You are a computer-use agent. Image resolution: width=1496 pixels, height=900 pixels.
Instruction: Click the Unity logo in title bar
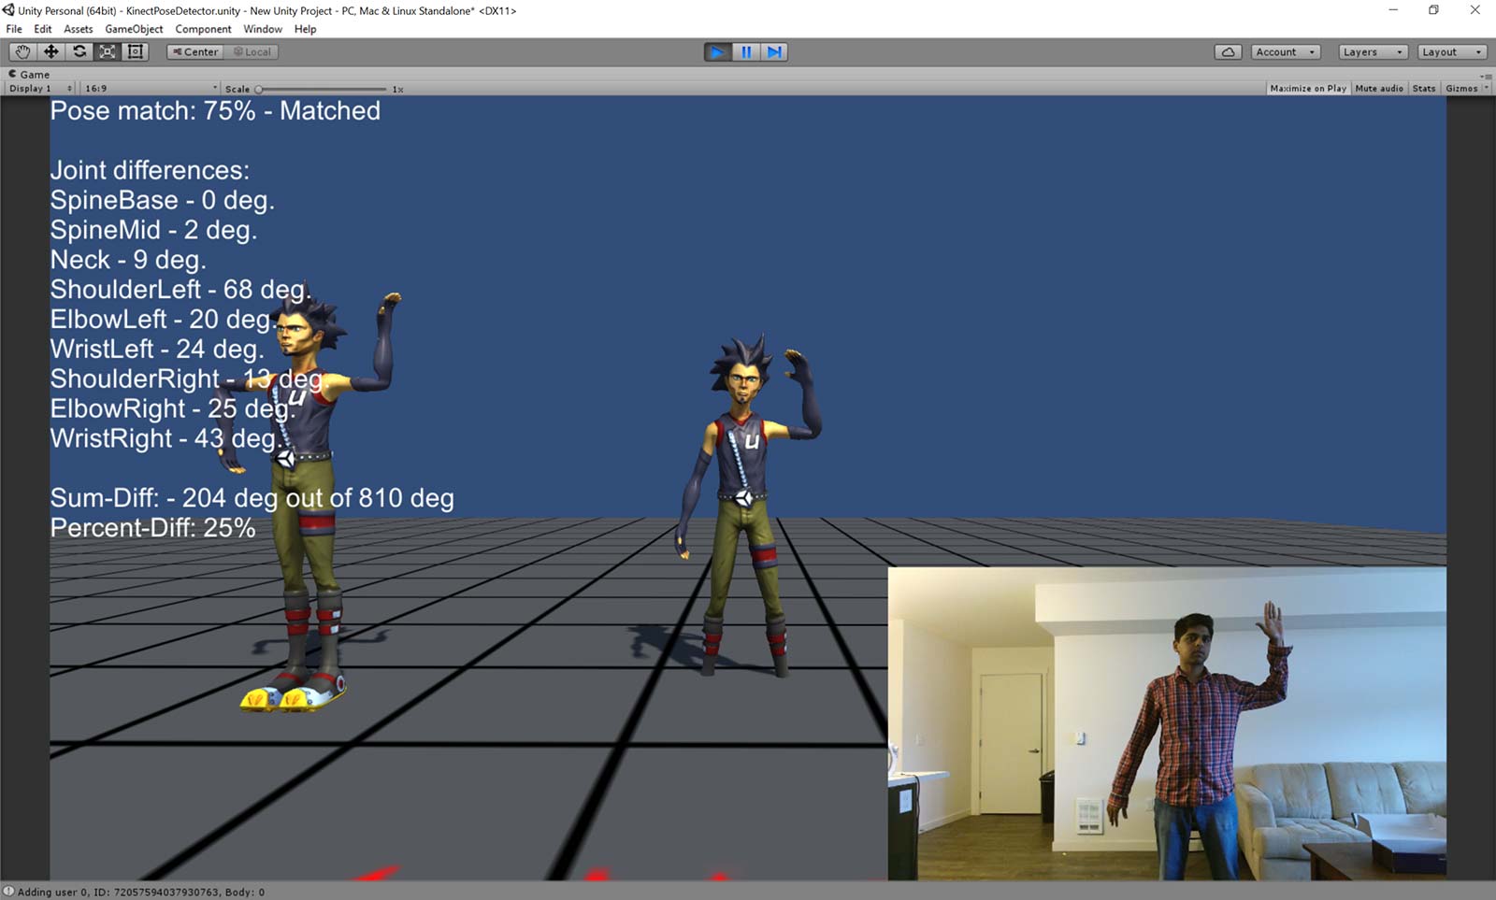[x=8, y=10]
